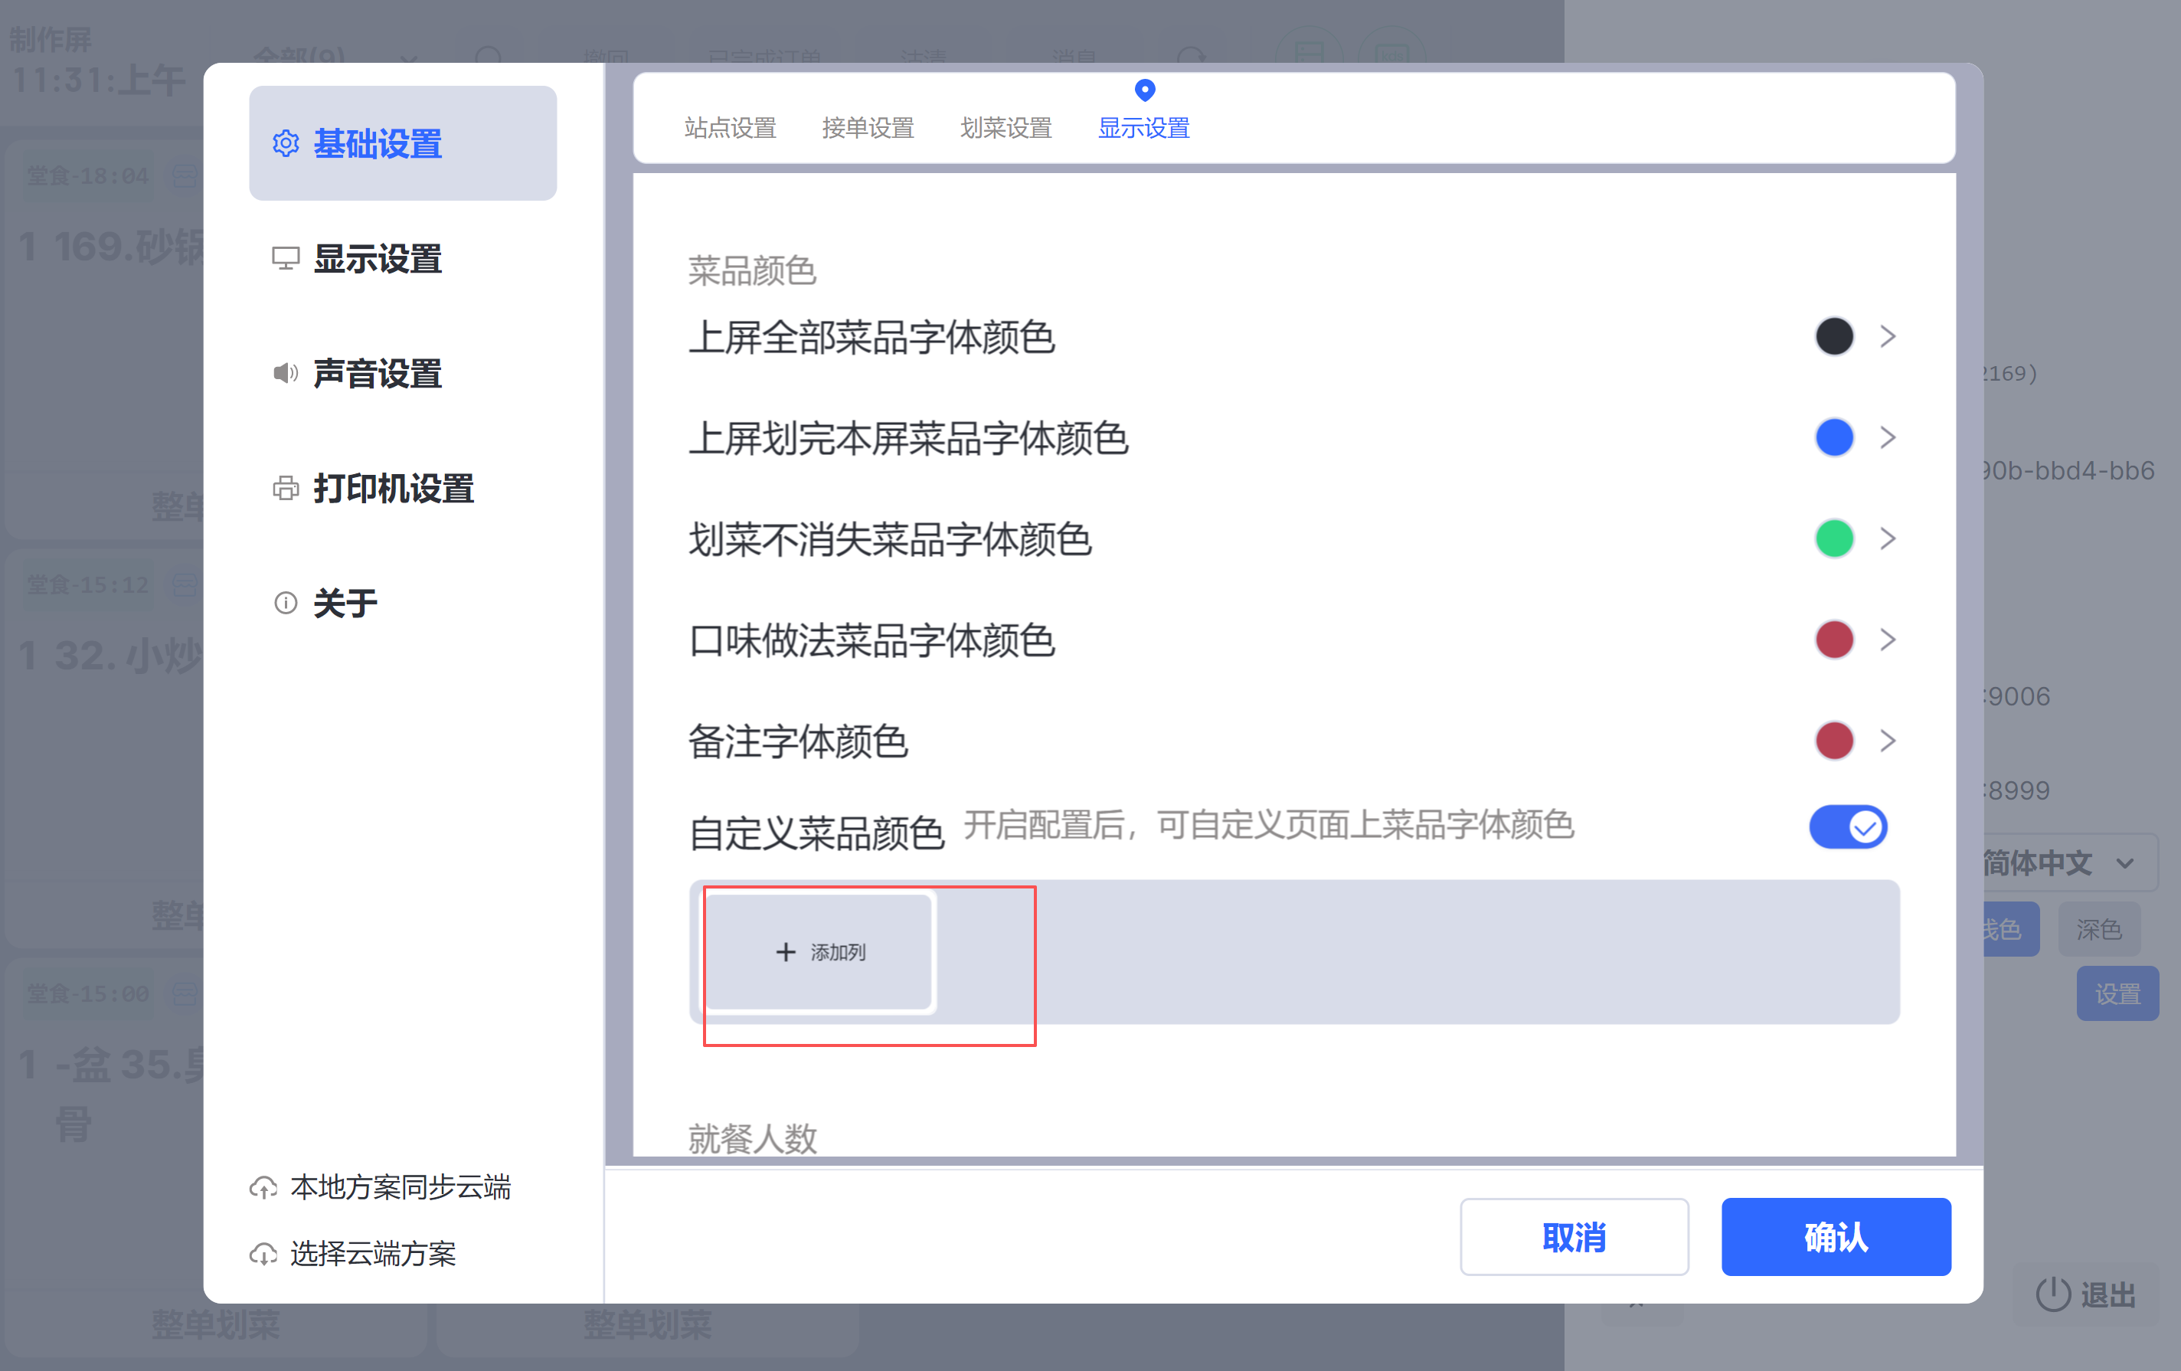
Task: Expand 上屏全部菜品字体颜色 chevron arrow
Action: pyautogui.click(x=1888, y=337)
